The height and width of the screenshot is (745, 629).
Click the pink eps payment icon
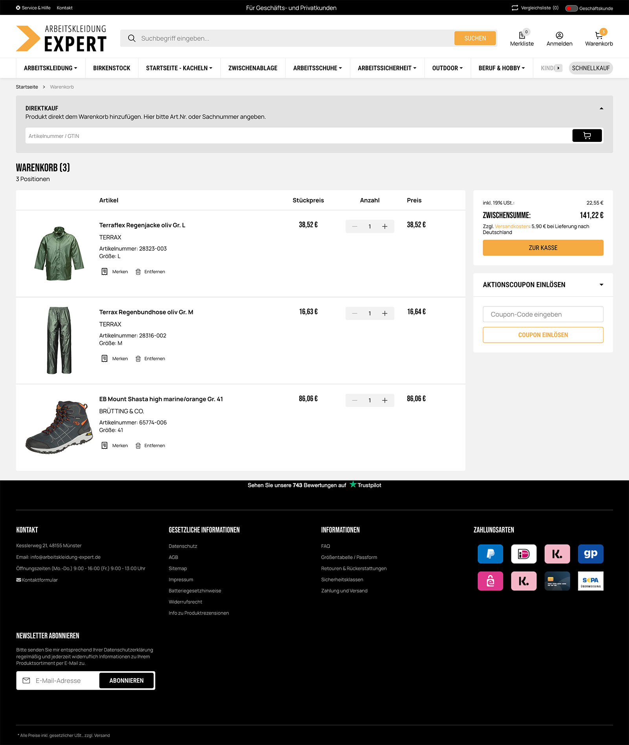[x=490, y=581]
